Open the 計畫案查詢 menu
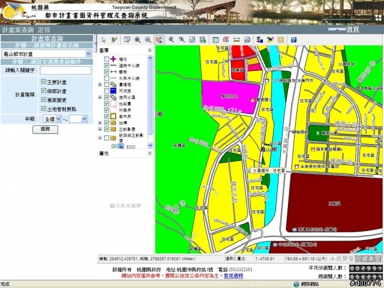384x288 pixels. point(18,30)
